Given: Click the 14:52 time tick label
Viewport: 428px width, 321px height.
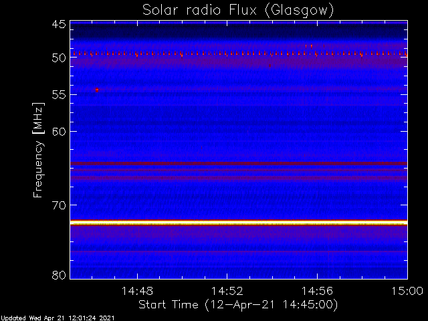Looking at the screenshot, I should [x=227, y=291].
